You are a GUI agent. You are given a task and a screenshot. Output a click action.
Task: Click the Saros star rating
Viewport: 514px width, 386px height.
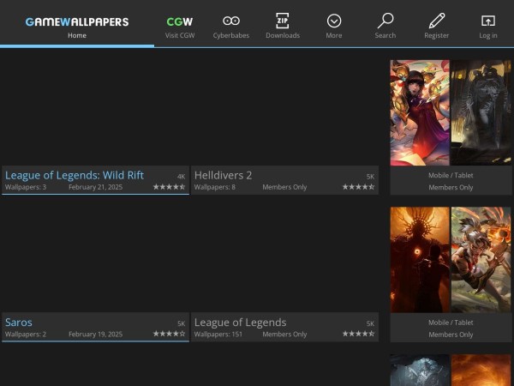click(x=169, y=335)
